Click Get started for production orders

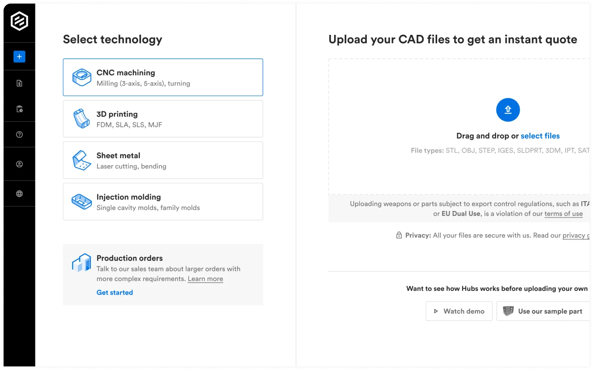(x=115, y=292)
